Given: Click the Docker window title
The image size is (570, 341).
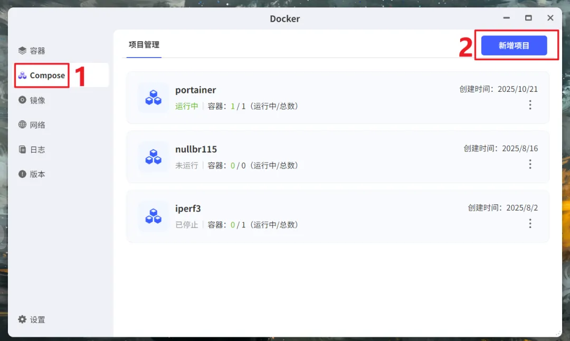Looking at the screenshot, I should 285,18.
